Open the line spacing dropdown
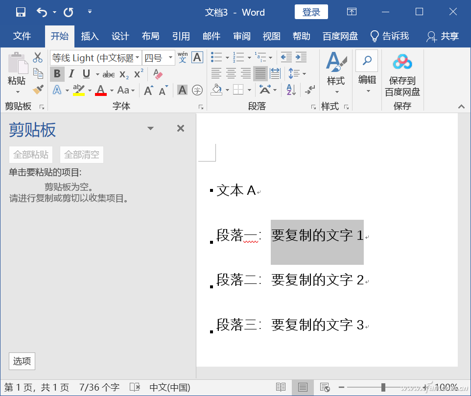Viewport: 471px width, 396px height. pyautogui.click(x=304, y=72)
